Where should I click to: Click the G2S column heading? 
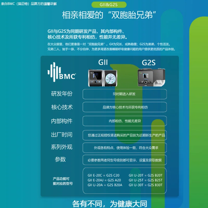click(x=148, y=63)
